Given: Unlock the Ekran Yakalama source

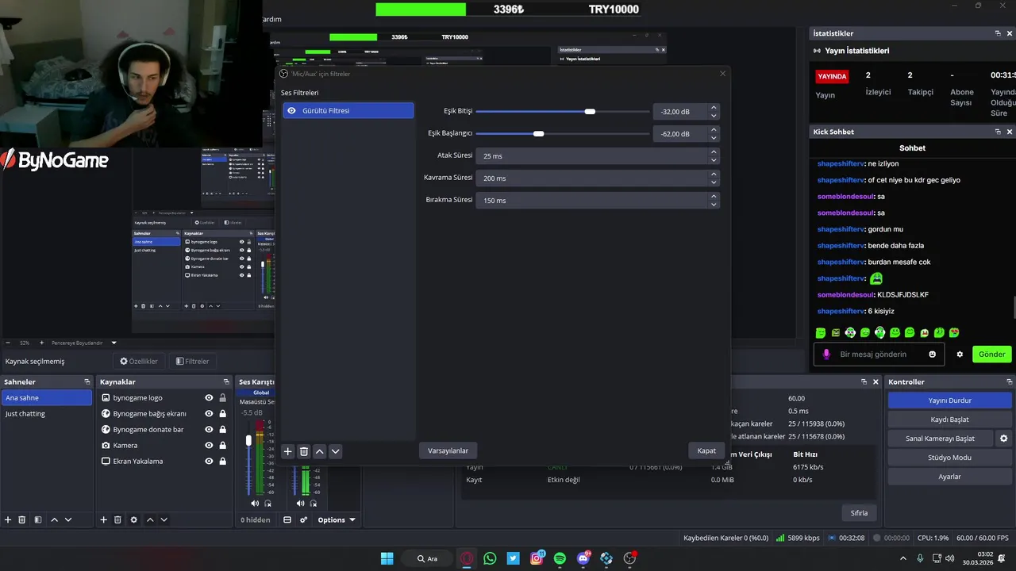Looking at the screenshot, I should [x=223, y=462].
